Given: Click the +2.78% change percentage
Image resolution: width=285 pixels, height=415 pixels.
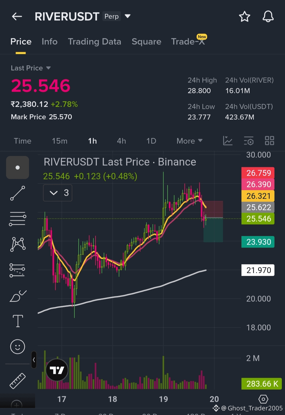Looking at the screenshot, I should tap(64, 104).
